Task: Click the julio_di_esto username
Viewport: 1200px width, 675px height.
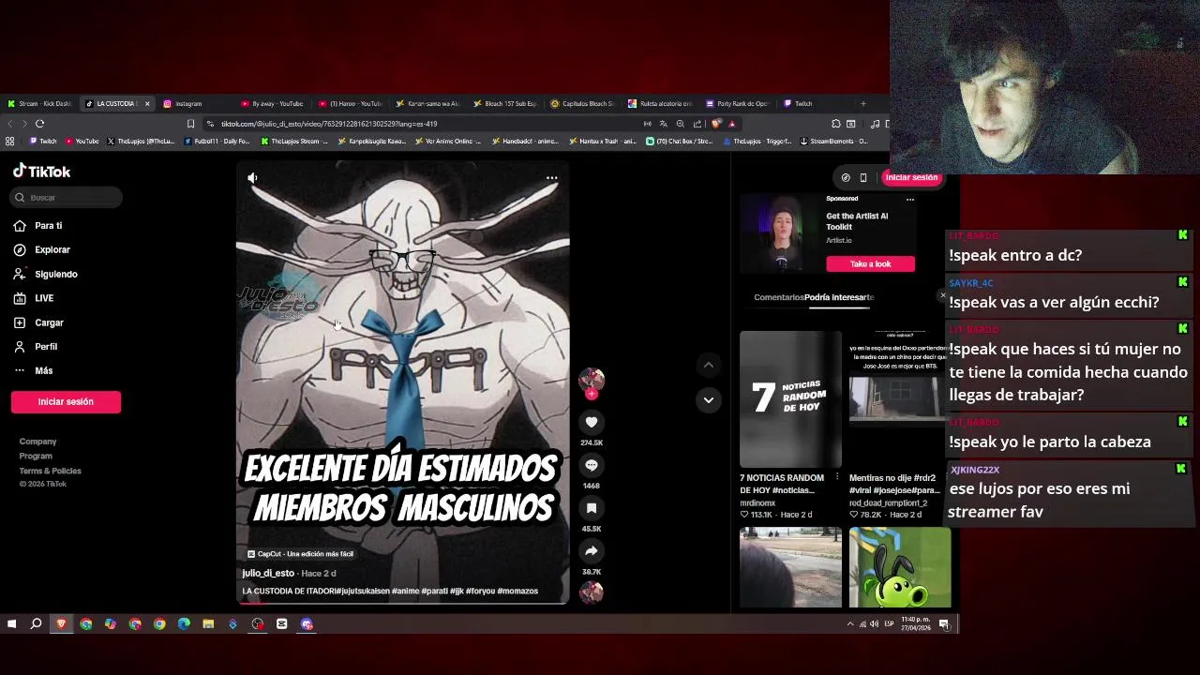Action: pos(268,573)
